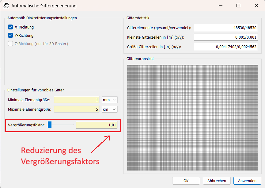The width and height of the screenshot is (265, 188).
Task: Click the 'Größe Gitterzellen in [m] (x/y):' label
Action: 154,47
